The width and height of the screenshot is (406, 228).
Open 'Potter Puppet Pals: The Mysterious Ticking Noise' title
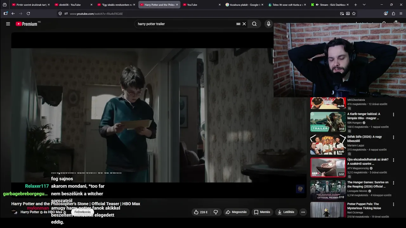pyautogui.click(x=364, y=206)
